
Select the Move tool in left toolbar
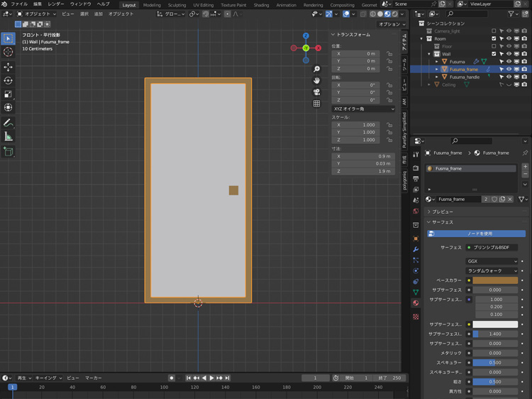[9, 67]
